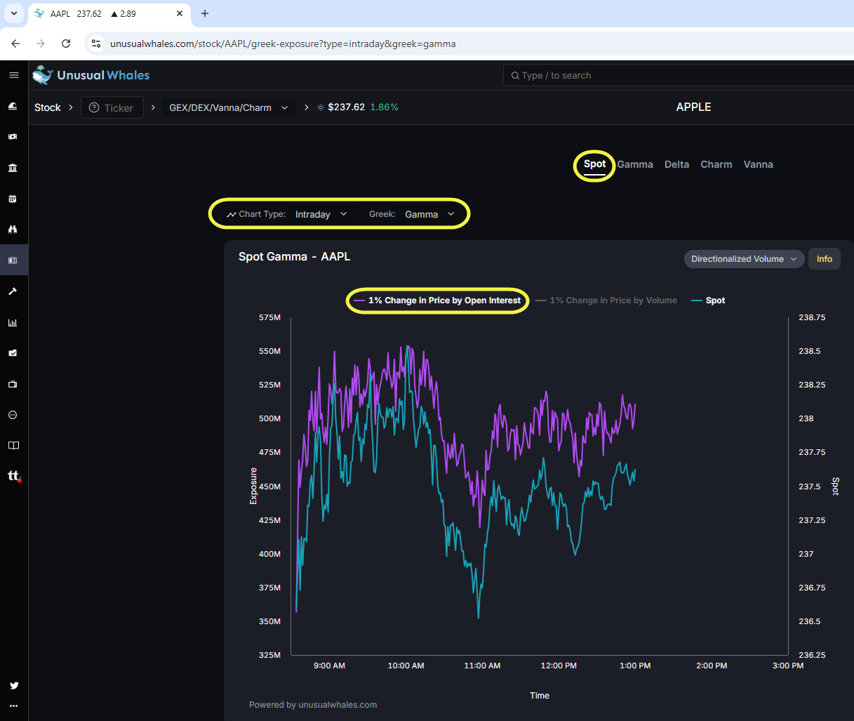The height and width of the screenshot is (721, 854).
Task: Toggle the Spot series in legend
Action: [708, 300]
